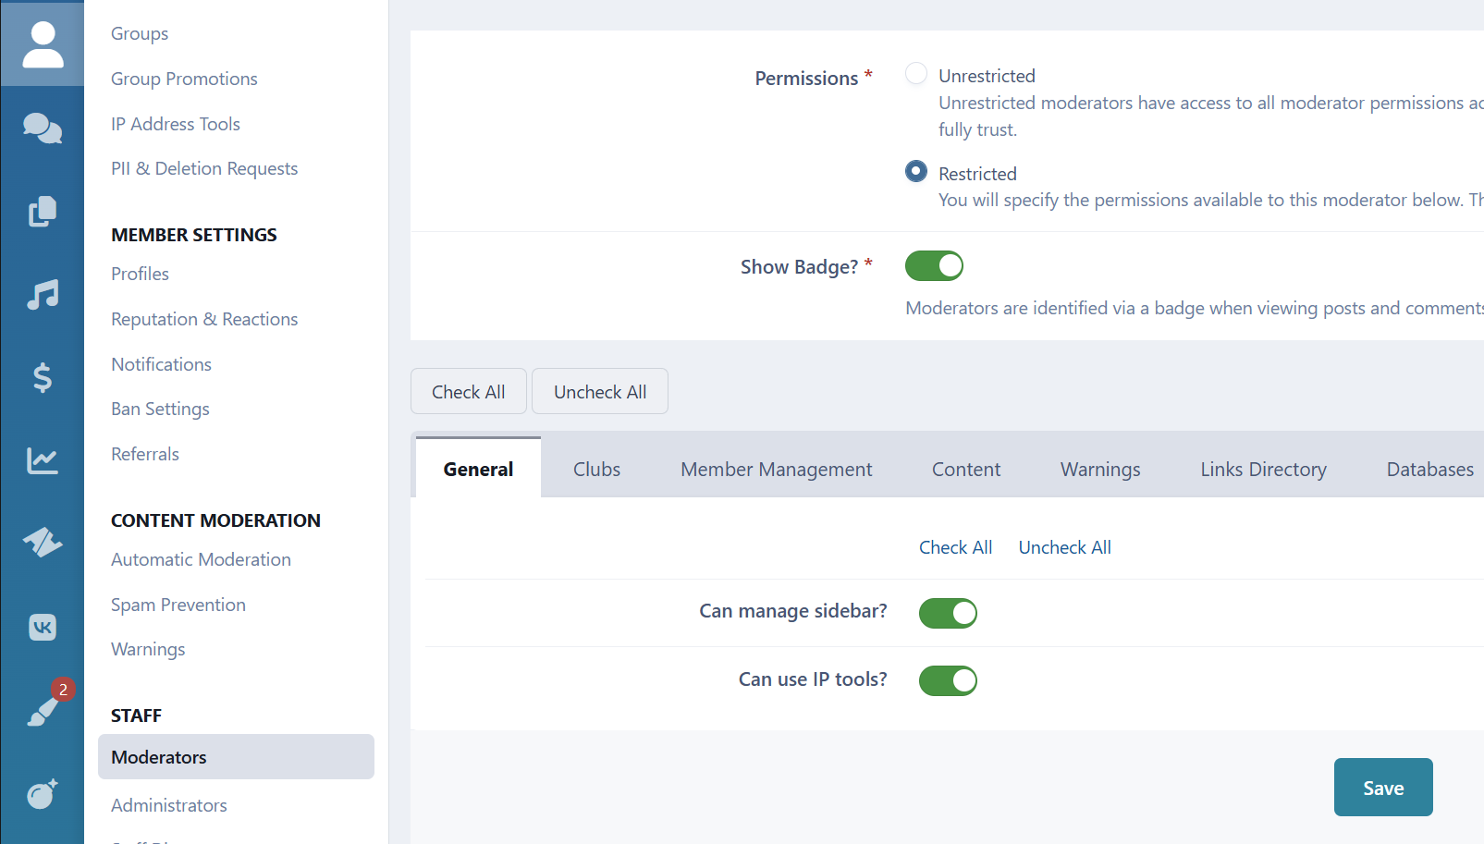Switch to the Member Management tab

(x=776, y=470)
